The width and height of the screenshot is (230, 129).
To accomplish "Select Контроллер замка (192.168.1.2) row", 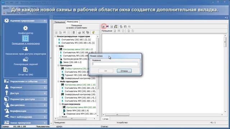I will point(78,49).
